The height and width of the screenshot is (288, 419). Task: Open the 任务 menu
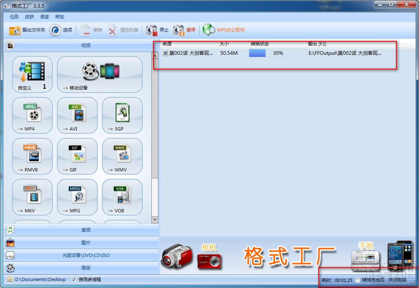pyautogui.click(x=14, y=17)
